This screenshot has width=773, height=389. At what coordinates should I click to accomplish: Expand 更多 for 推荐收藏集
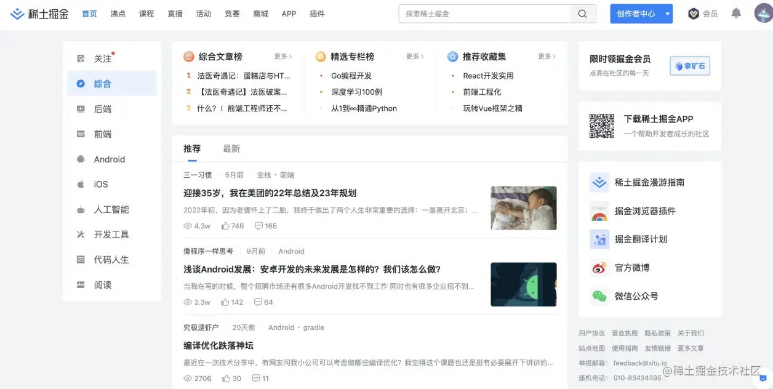coord(547,57)
